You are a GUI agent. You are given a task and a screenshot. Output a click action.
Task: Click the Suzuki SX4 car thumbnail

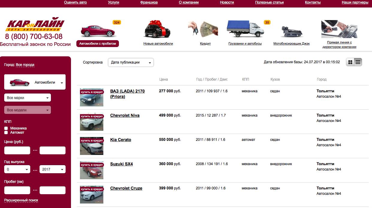92,170
